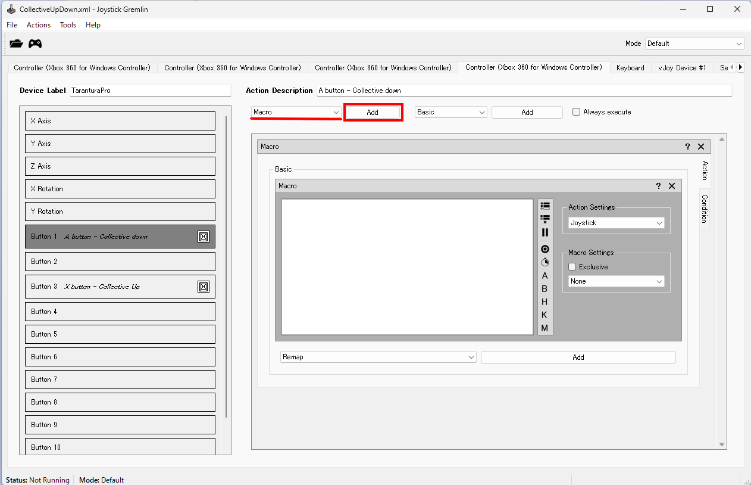Open the Tools menu
Image resolution: width=751 pixels, height=485 pixels.
pos(68,25)
